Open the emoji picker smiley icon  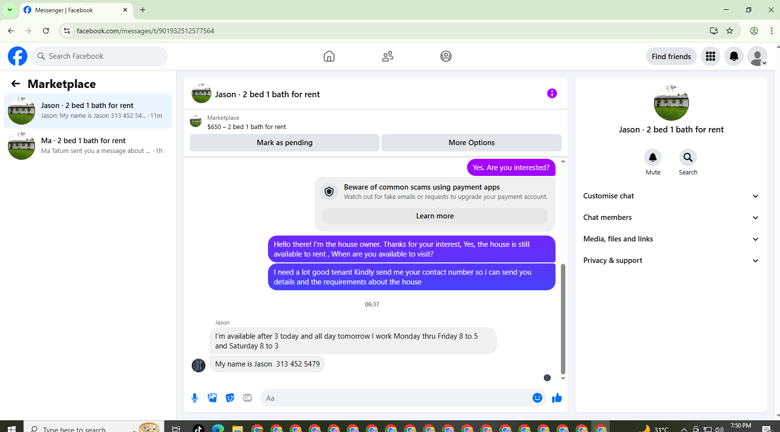point(537,398)
